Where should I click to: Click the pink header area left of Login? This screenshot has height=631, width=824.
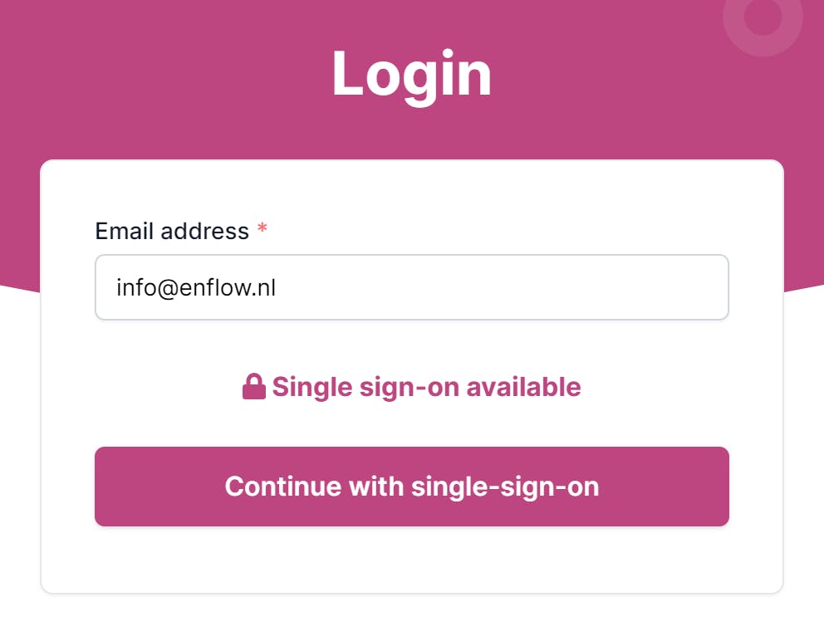(166, 75)
